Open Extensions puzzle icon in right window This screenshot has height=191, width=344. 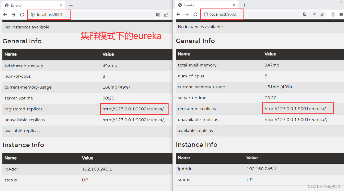pyautogui.click(x=341, y=14)
